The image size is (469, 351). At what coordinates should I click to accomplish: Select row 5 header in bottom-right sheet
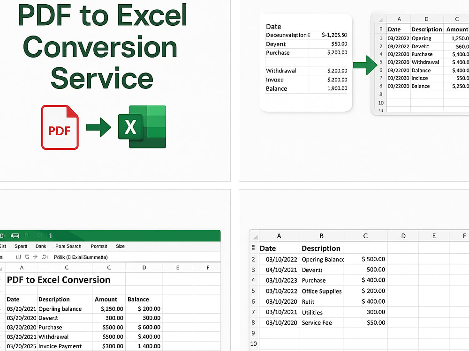pos(253,291)
